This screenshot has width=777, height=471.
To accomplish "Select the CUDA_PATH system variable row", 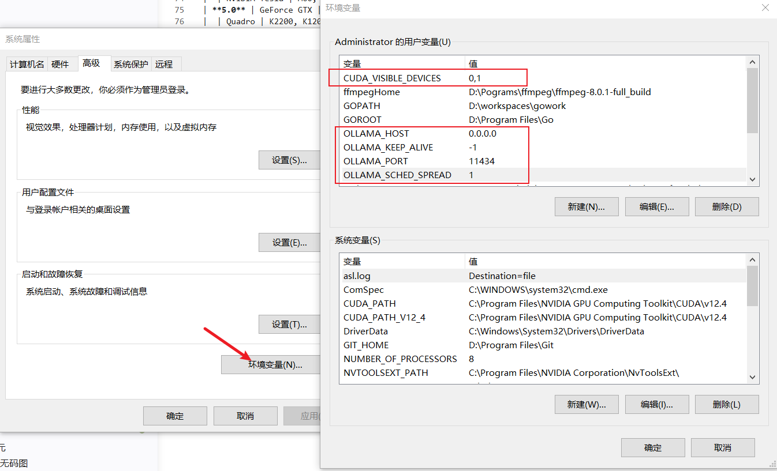I will (x=369, y=303).
